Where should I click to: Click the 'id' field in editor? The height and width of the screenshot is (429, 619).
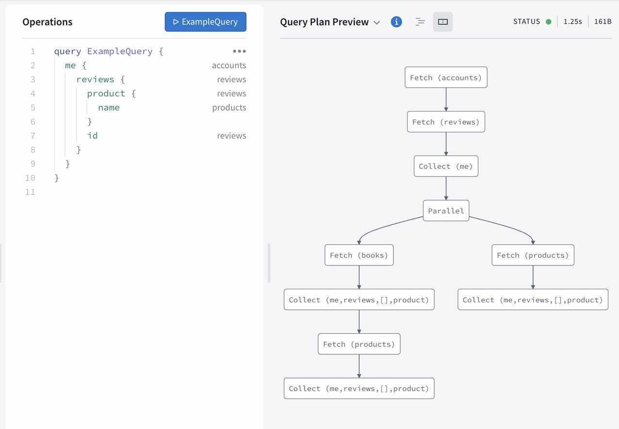[92, 135]
